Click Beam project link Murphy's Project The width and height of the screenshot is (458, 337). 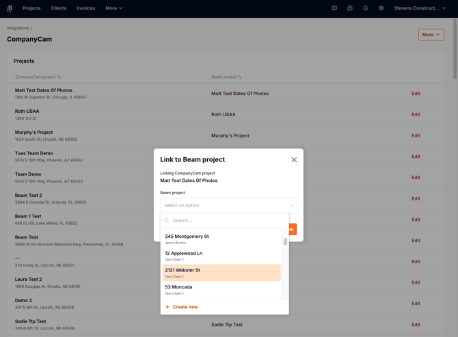pyautogui.click(x=230, y=135)
